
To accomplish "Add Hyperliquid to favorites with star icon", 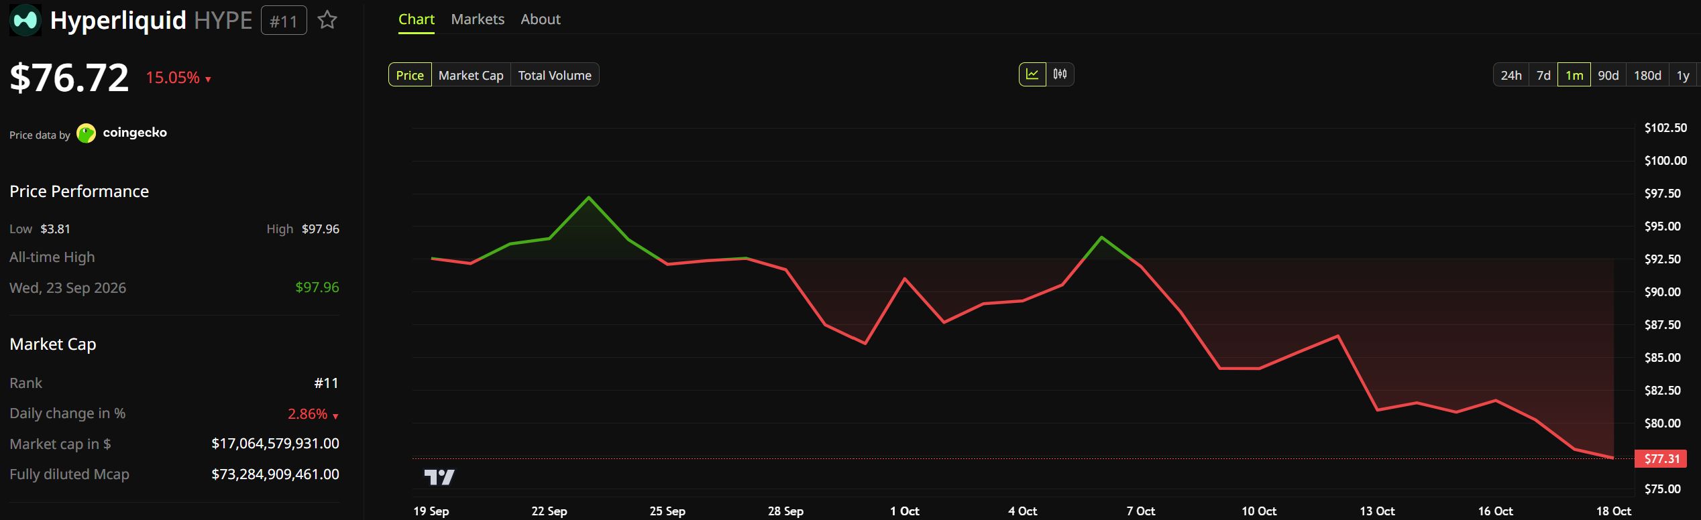I will 327,20.
